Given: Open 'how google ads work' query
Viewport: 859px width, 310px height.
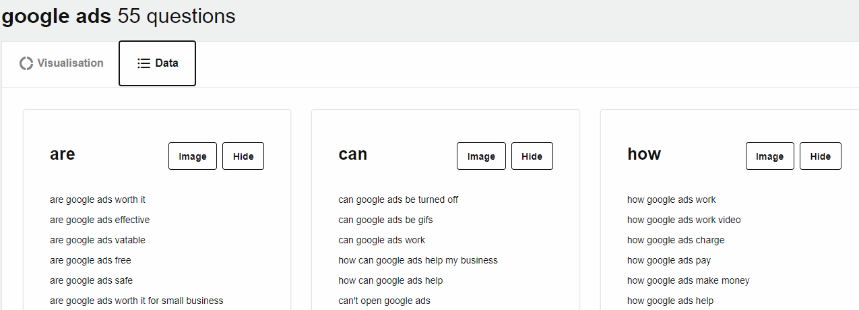Looking at the screenshot, I should click(x=672, y=199).
